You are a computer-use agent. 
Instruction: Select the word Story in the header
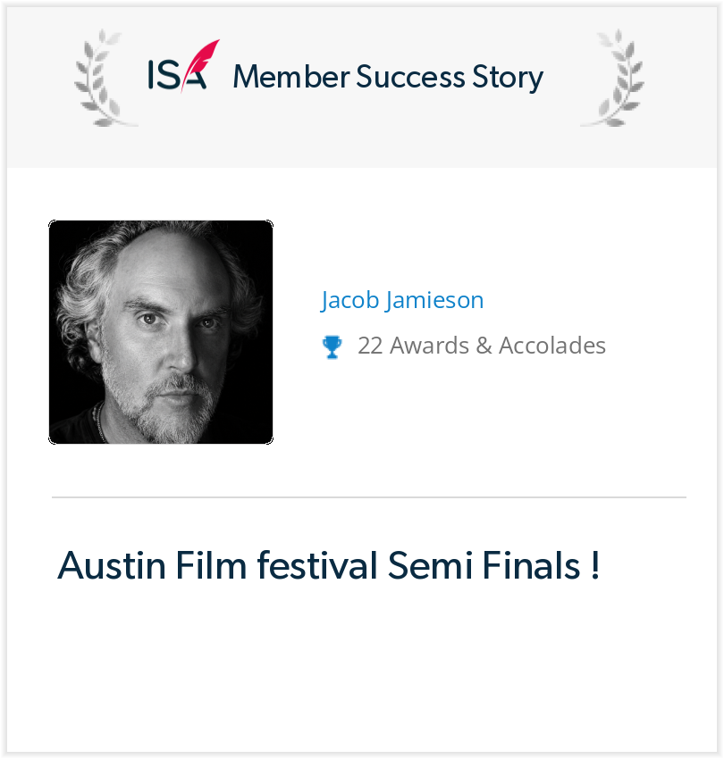[508, 78]
